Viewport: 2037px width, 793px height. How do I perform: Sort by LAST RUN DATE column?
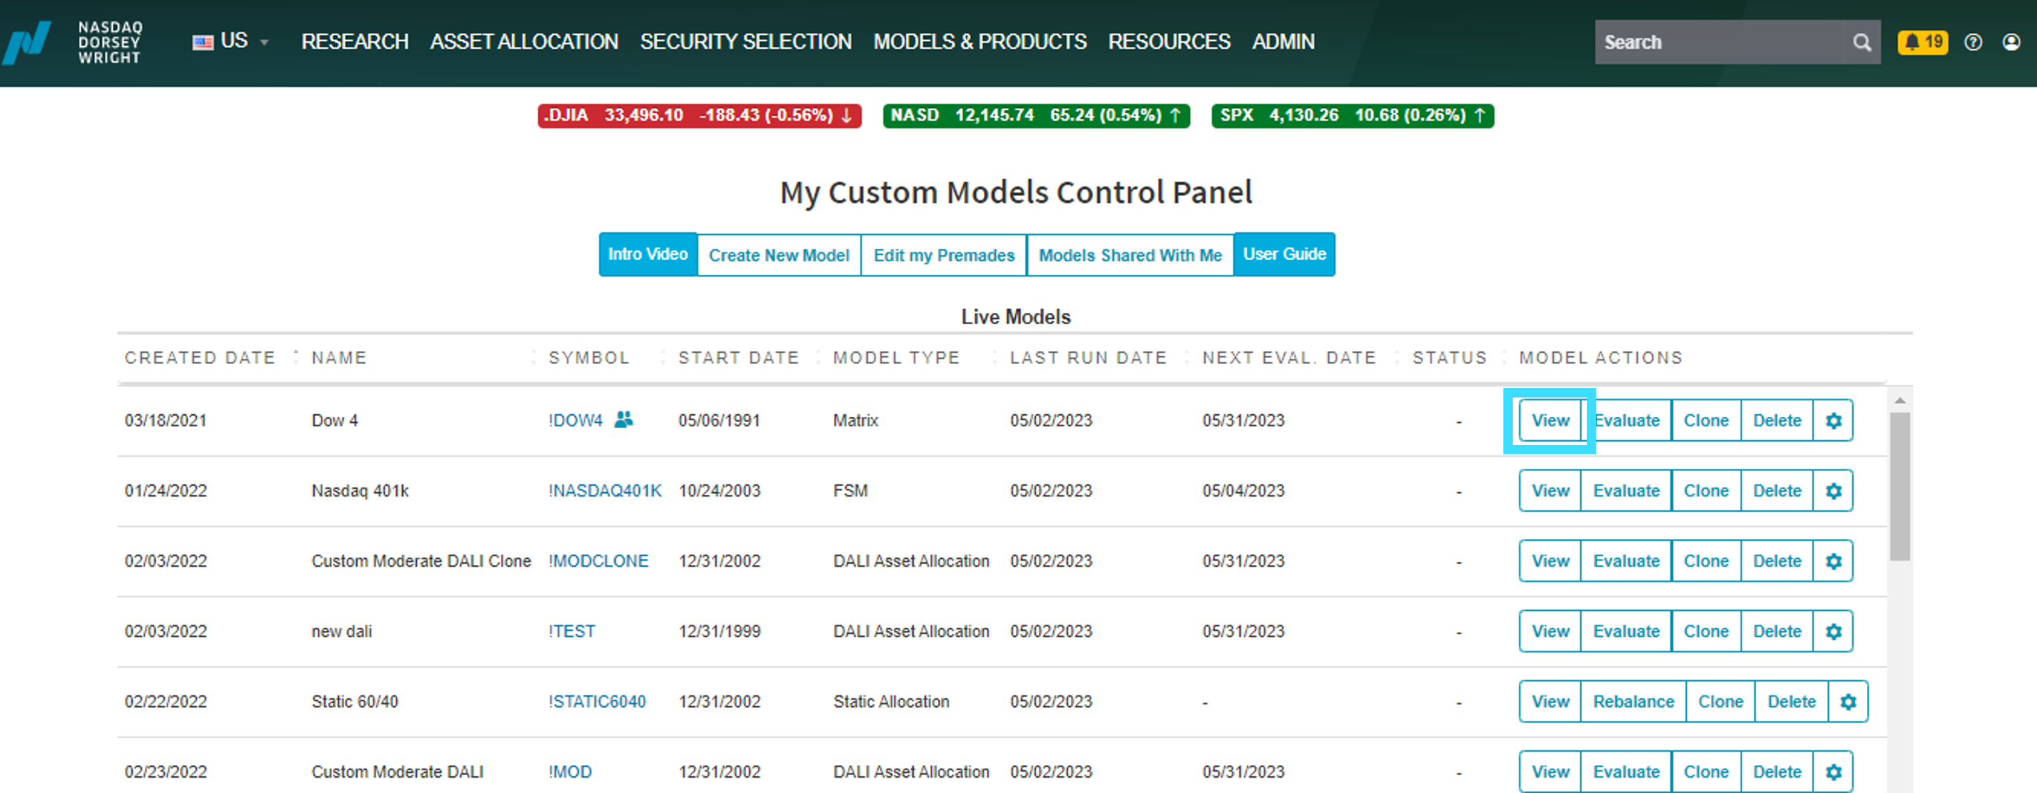coord(1088,358)
